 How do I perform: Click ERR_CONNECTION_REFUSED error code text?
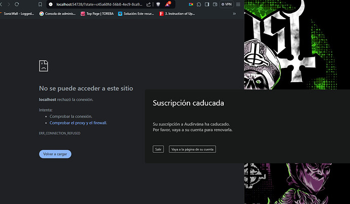click(x=59, y=133)
